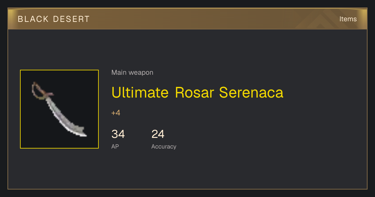This screenshot has height=197, width=375.
Task: Click the Accuracy stat label
Action: (164, 146)
